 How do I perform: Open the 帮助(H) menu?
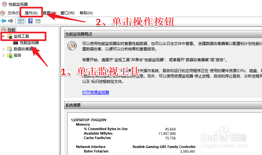[x=86, y=13]
